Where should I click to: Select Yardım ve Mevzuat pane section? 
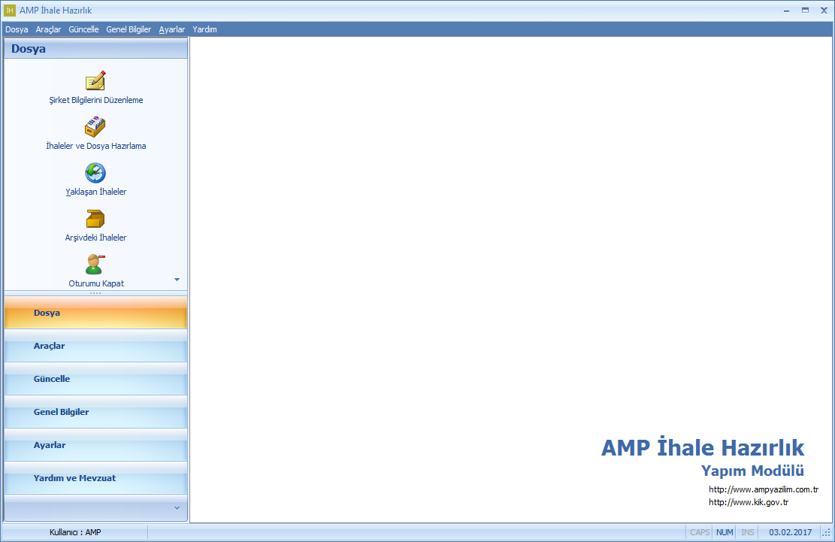pyautogui.click(x=95, y=479)
